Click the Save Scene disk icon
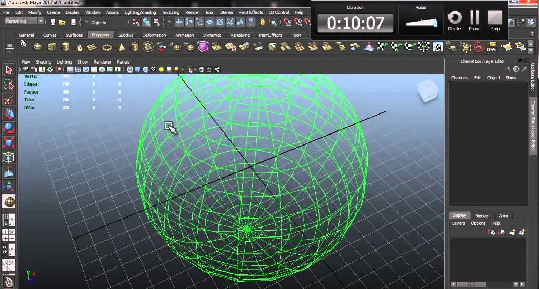This screenshot has width=539, height=289. click(73, 22)
